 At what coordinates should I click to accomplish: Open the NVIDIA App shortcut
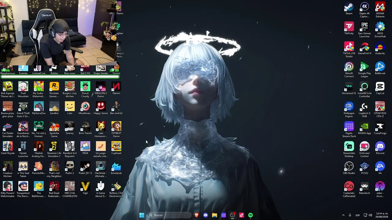click(x=364, y=128)
